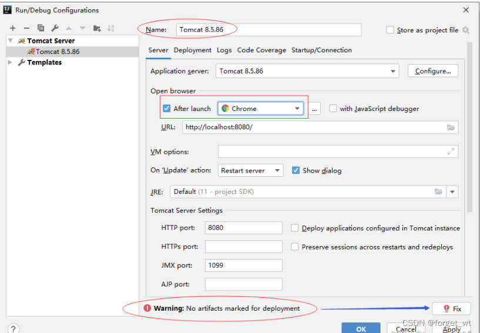The height and width of the screenshot is (333, 480).
Task: Enable Preserve sessions across restarts and redeploys
Action: click(294, 247)
